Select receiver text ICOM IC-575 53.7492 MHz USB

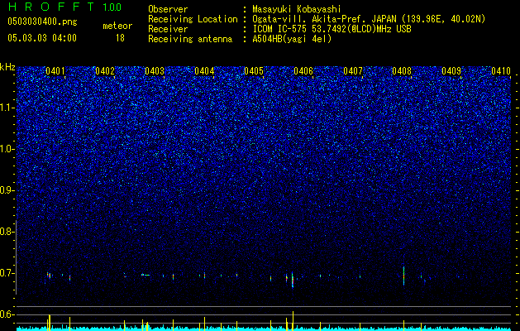click(332, 29)
